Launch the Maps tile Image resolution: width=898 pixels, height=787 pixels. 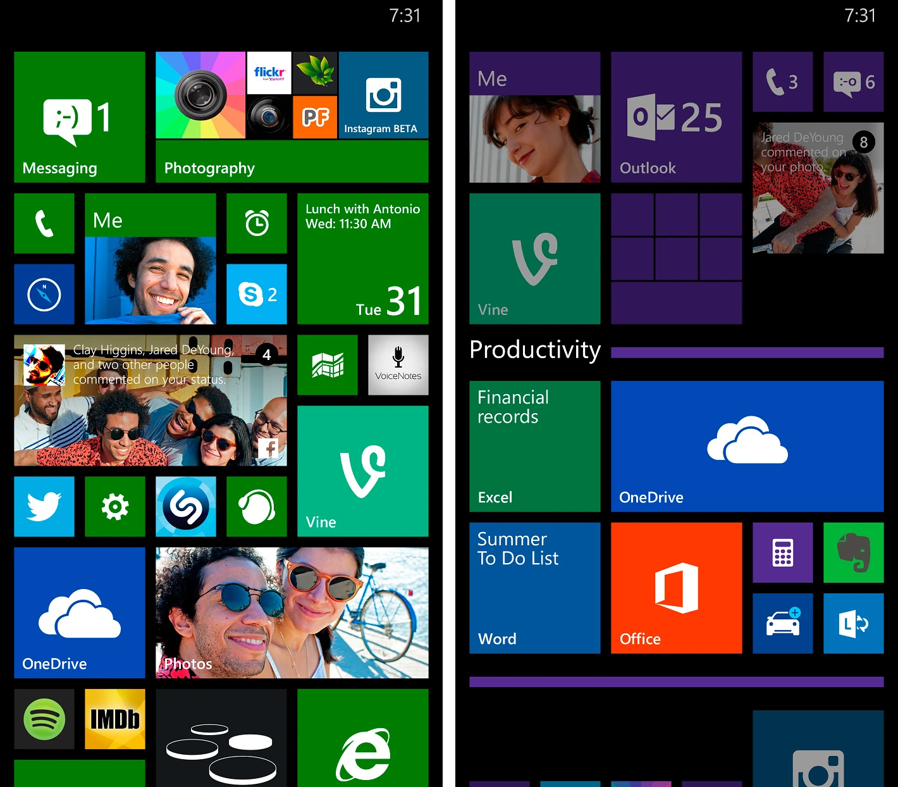pyautogui.click(x=328, y=365)
